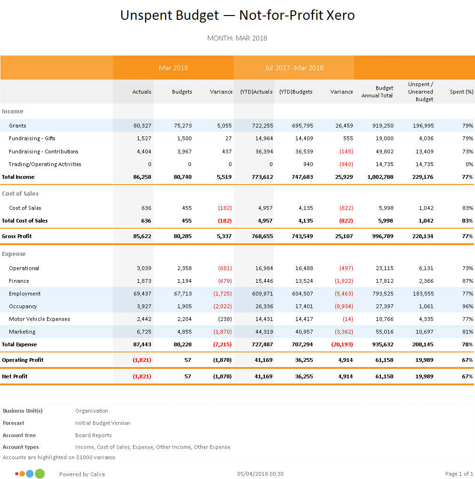The image size is (475, 479).
Task: Select the Operating Profit row label
Action: 23,360
